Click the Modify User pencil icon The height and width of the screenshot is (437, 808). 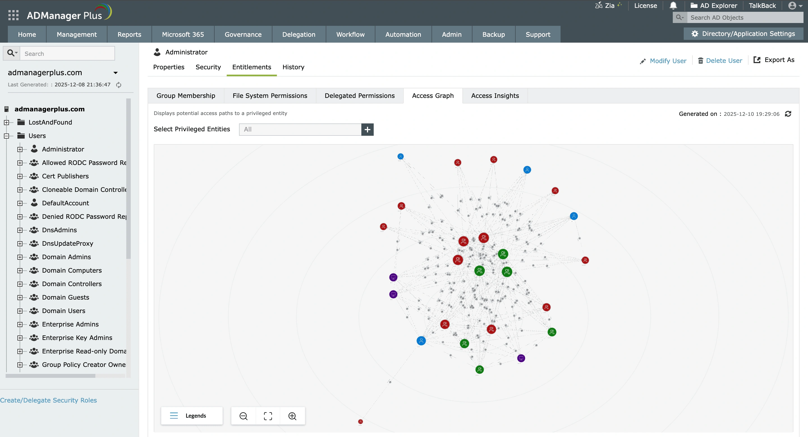point(643,61)
